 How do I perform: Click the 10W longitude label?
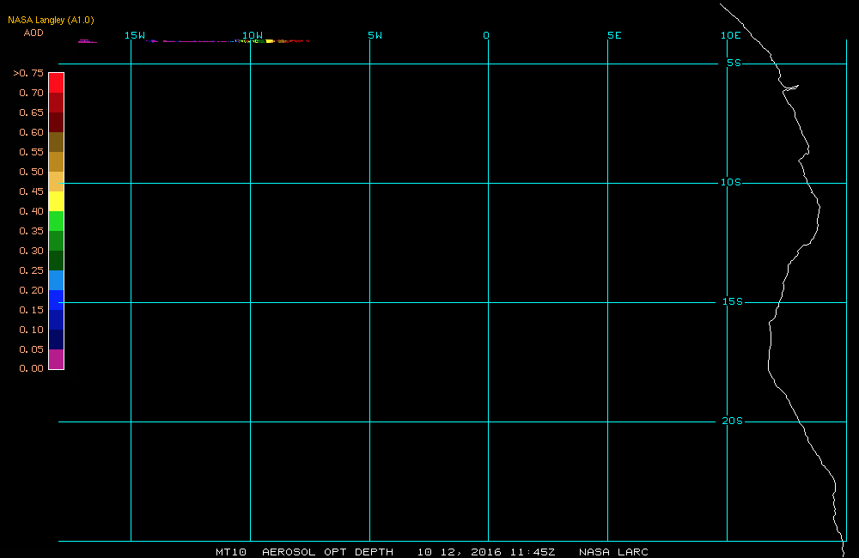(x=253, y=35)
